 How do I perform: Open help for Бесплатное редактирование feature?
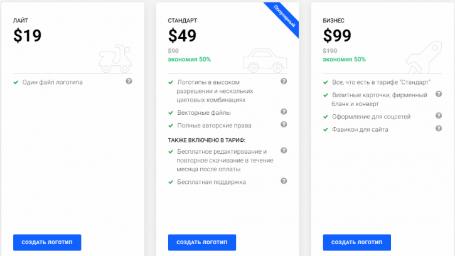pos(284,151)
